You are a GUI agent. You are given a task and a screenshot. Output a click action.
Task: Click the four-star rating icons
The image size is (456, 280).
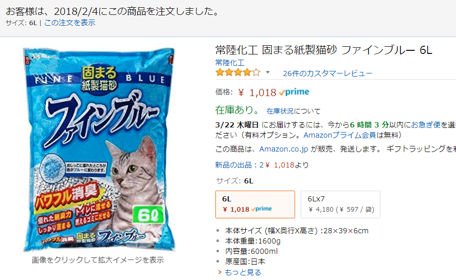(238, 72)
